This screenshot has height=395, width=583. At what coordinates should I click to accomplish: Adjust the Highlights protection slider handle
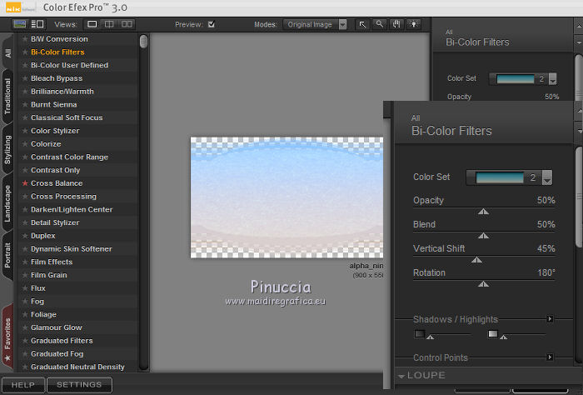[503, 337]
